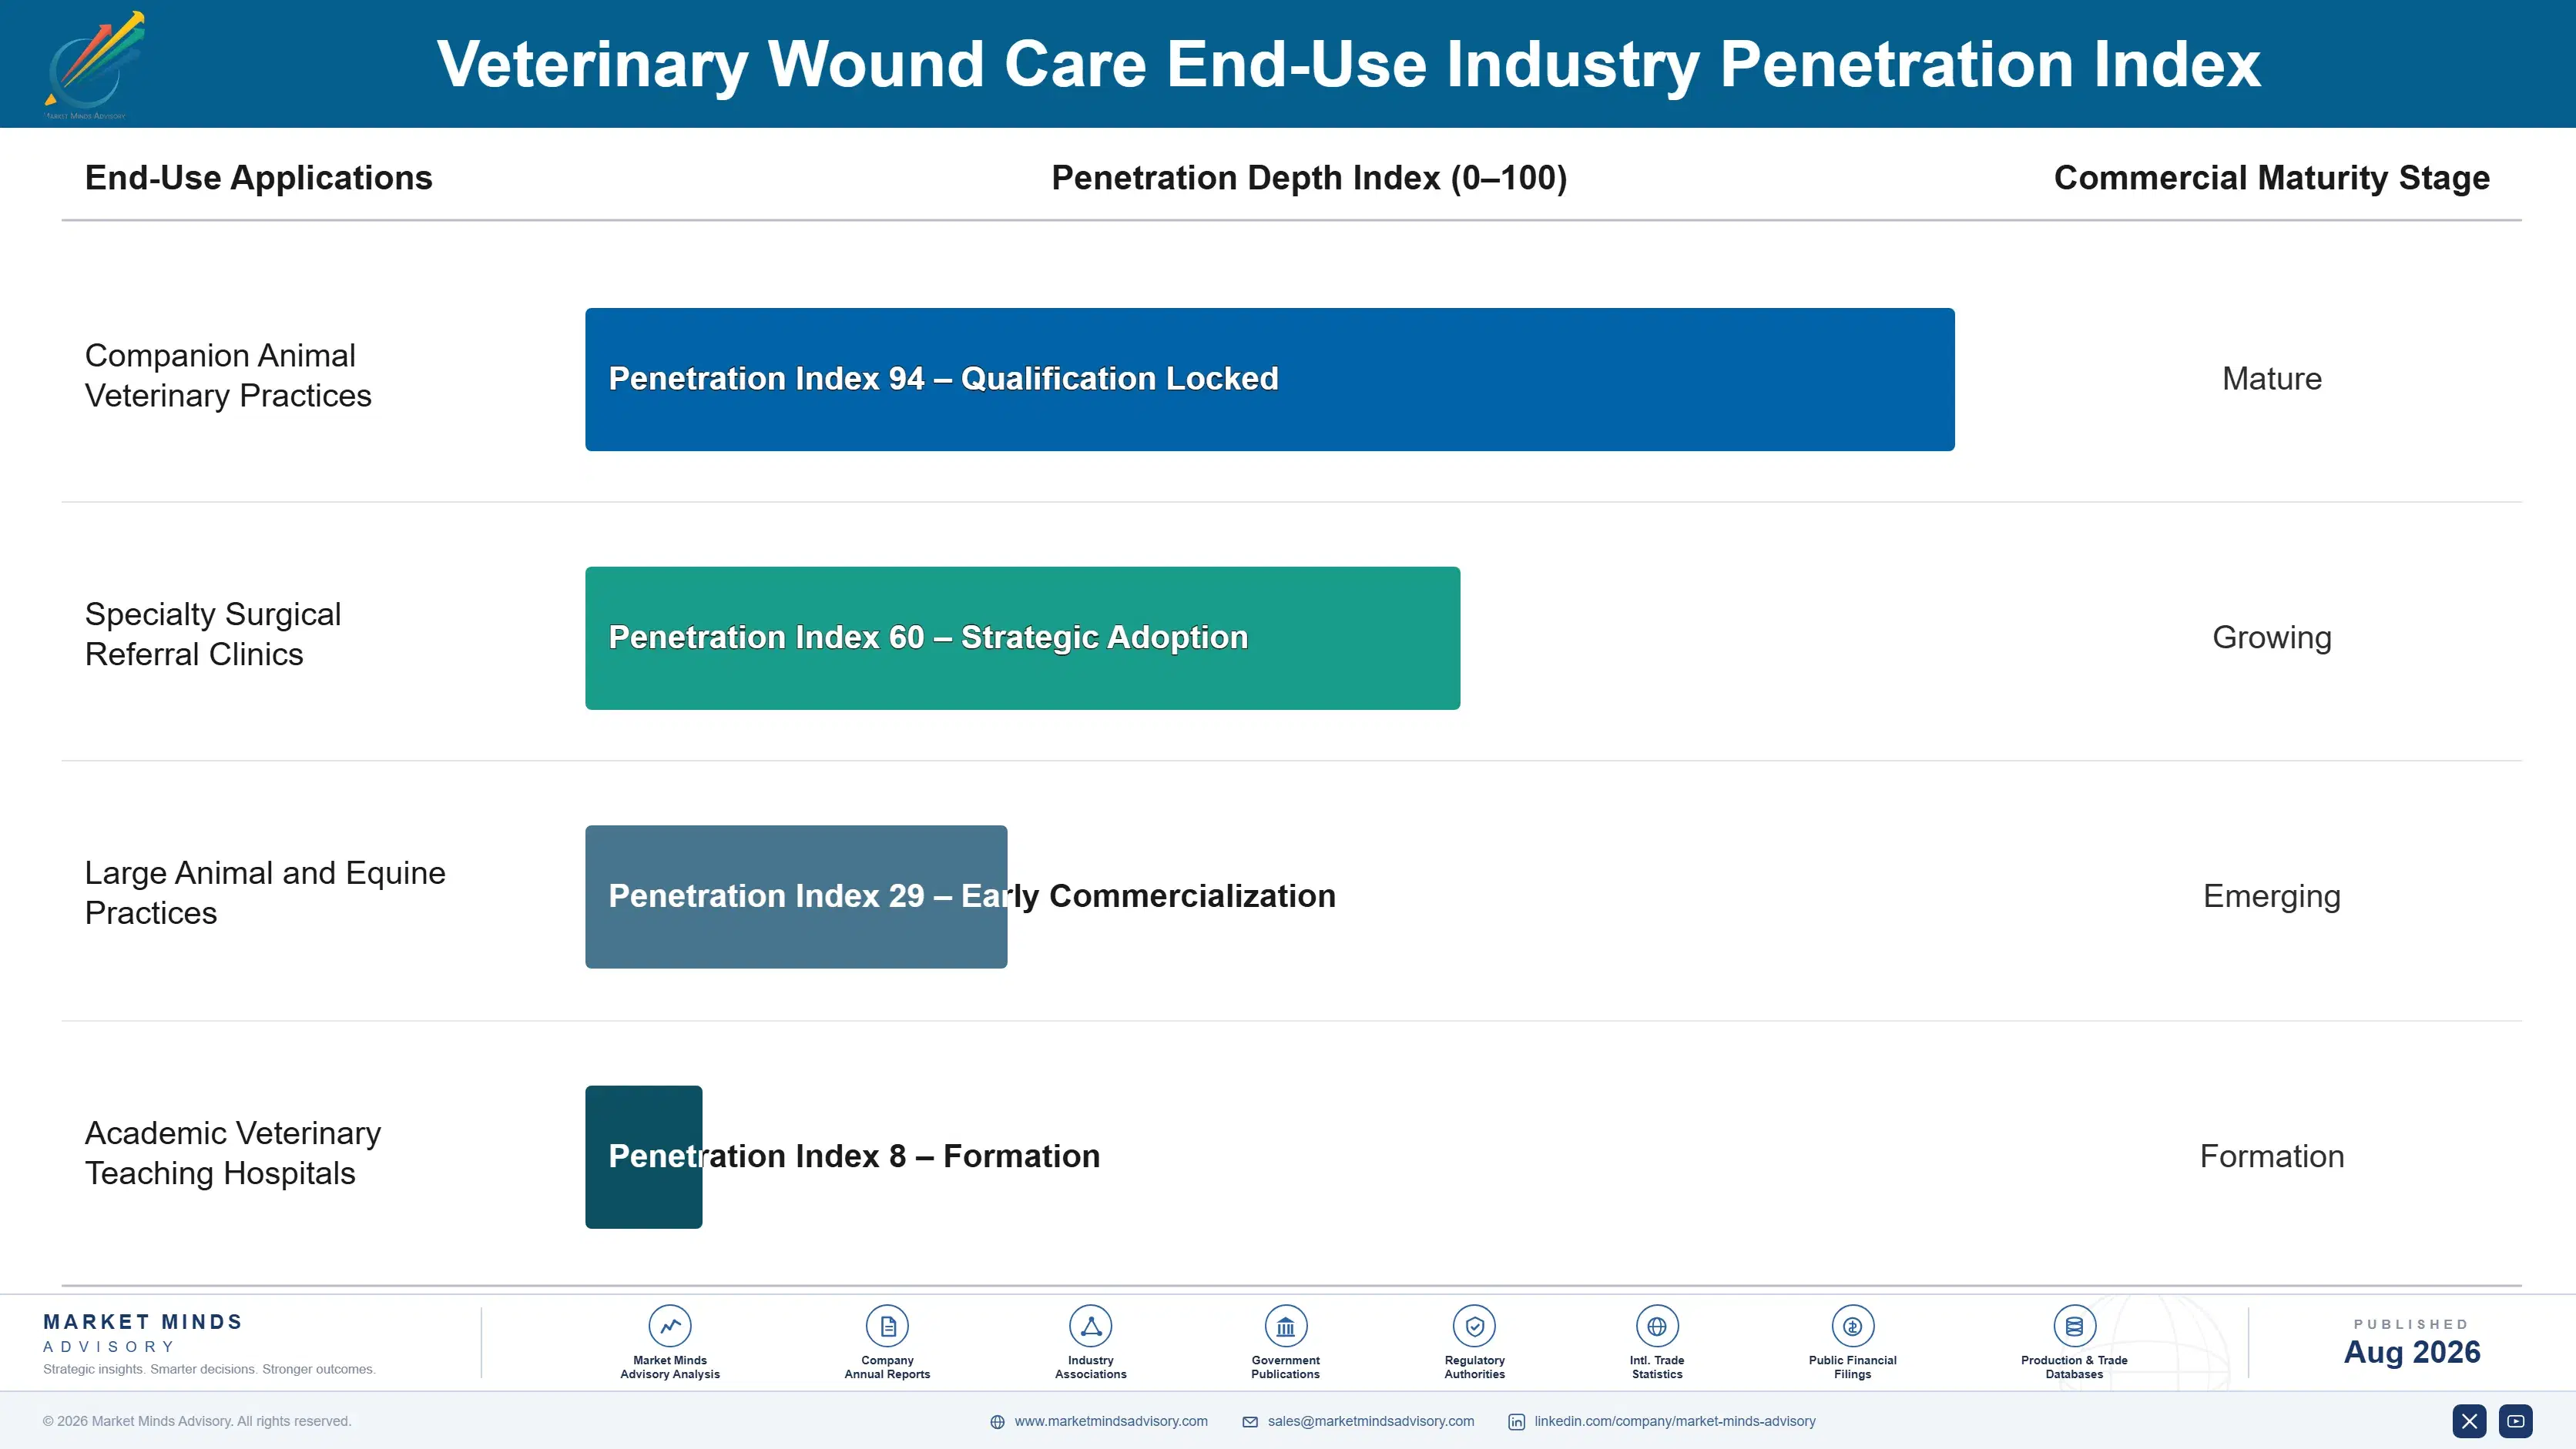Viewport: 2576px width, 1449px height.
Task: Click 'Formation' in the maturity stage column
Action: (2271, 1156)
